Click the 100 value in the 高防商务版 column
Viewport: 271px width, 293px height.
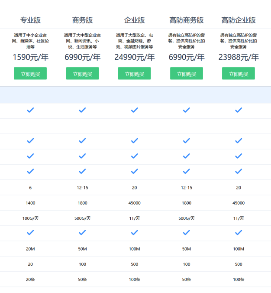(x=187, y=264)
